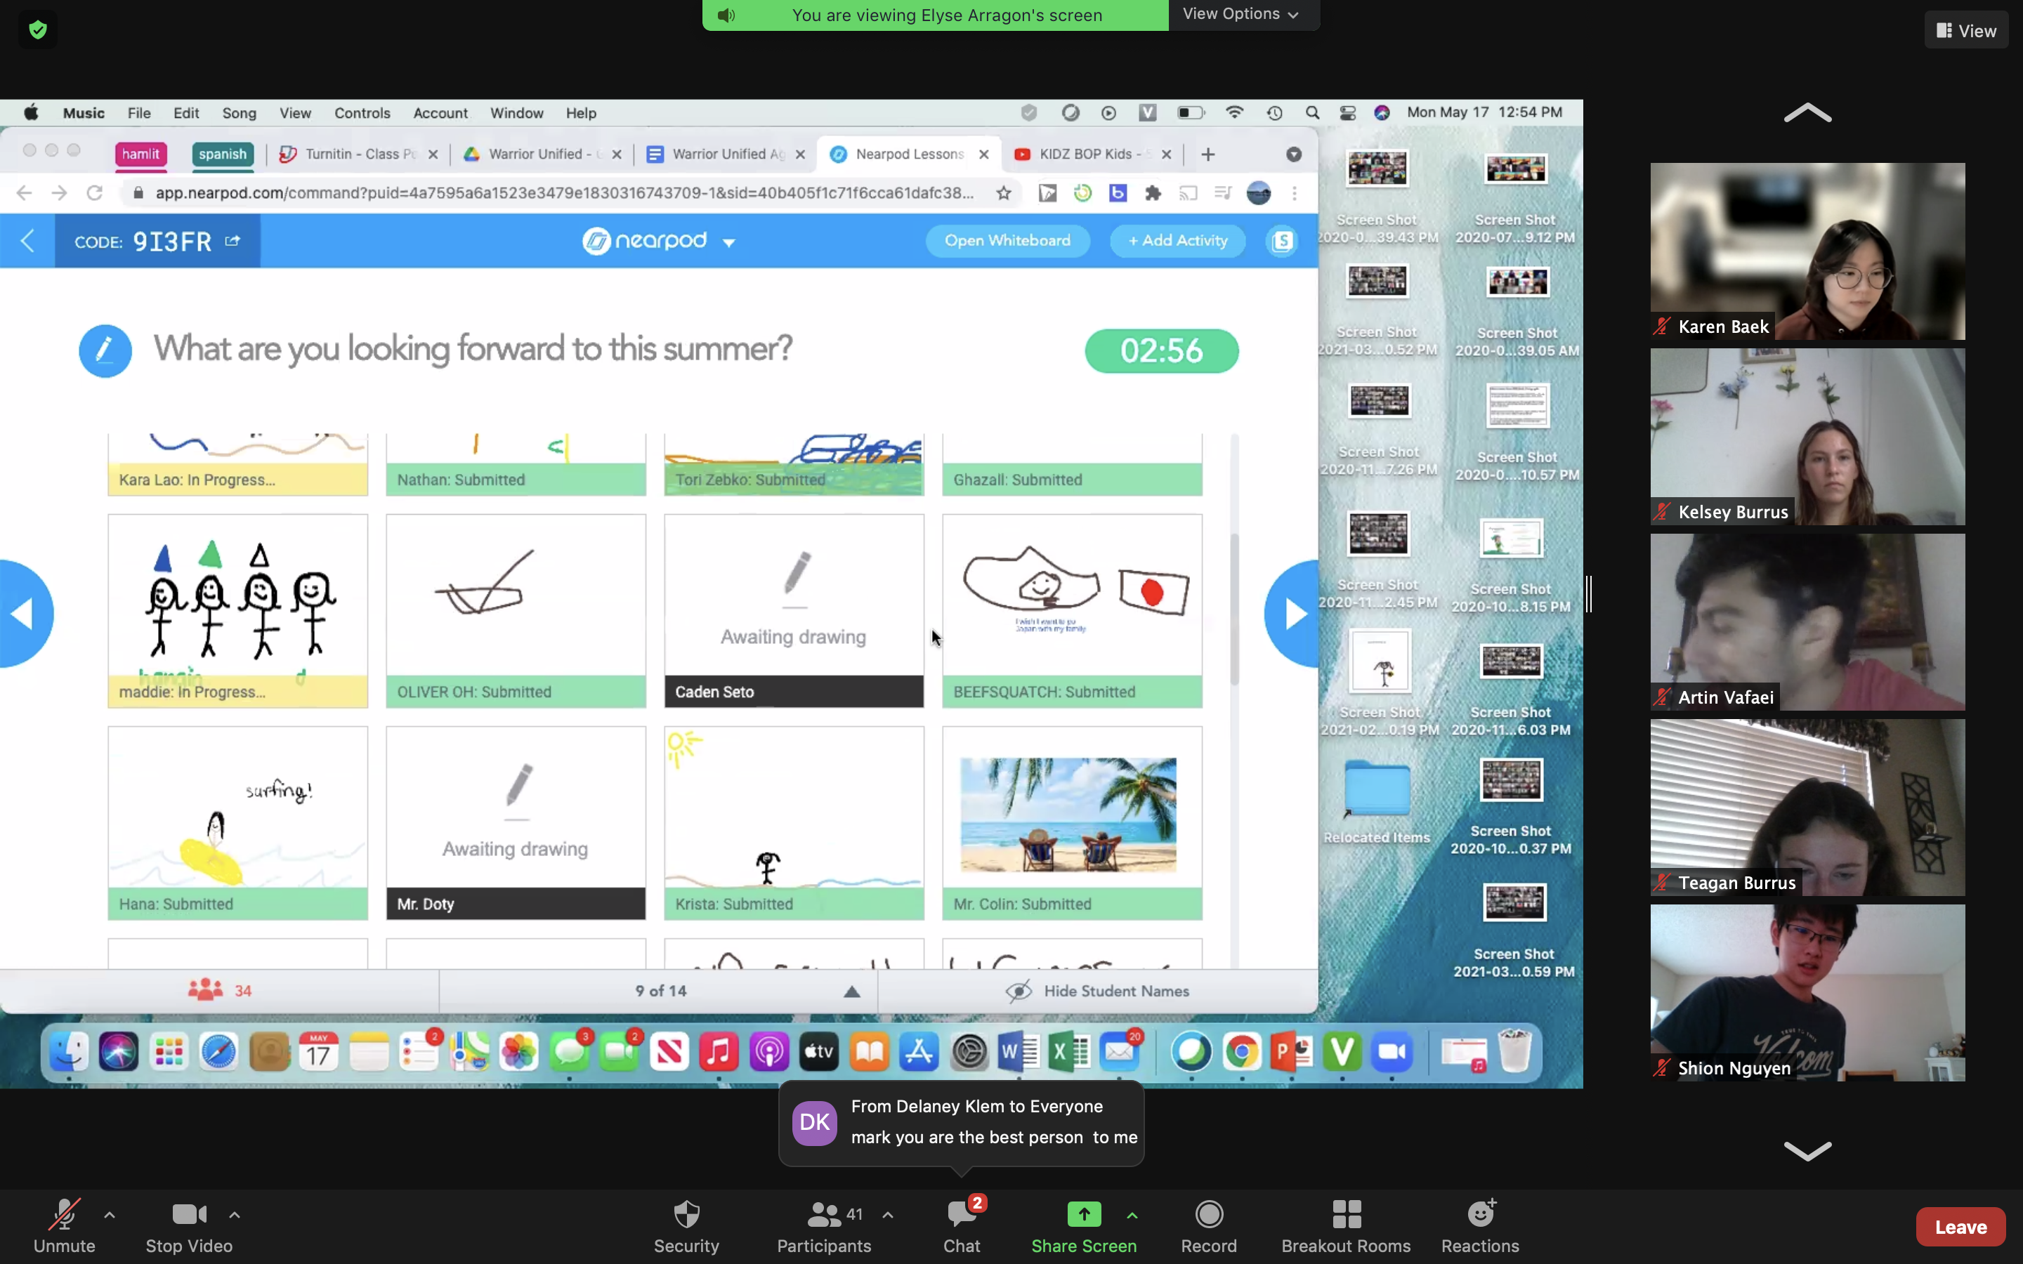Click the Nearpod share code icon
Viewport: 2023px width, 1264px height.
click(x=233, y=241)
